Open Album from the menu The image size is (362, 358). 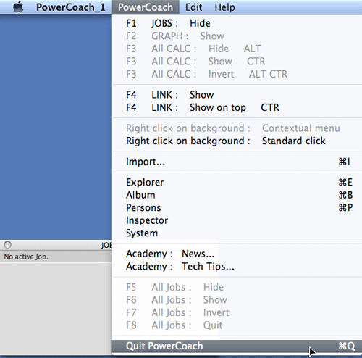pos(237,195)
